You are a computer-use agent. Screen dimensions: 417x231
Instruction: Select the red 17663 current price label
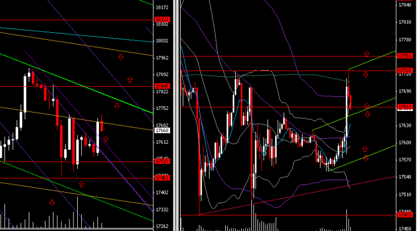(x=405, y=107)
